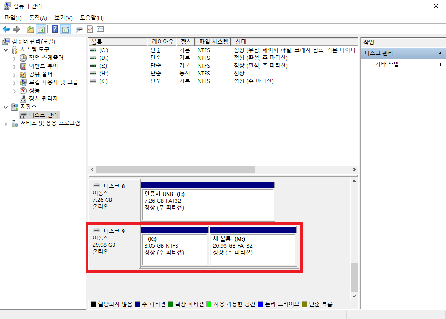This screenshot has width=446, height=319.
Task: Open the 보기(V) menu
Action: click(64, 18)
